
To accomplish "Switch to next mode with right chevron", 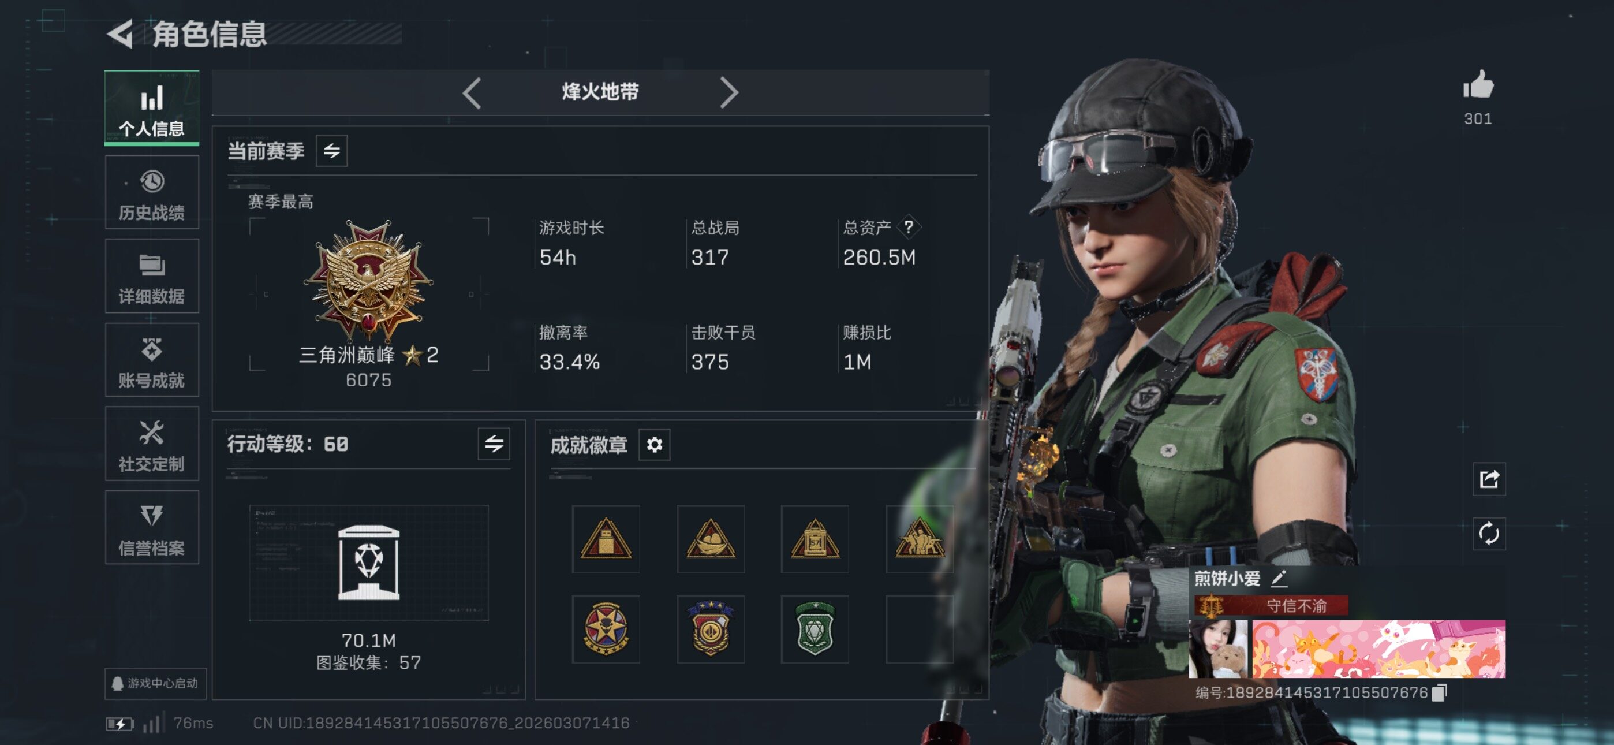I will [x=728, y=93].
